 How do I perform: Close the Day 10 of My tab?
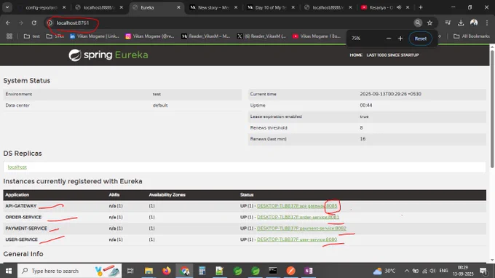[293, 7]
